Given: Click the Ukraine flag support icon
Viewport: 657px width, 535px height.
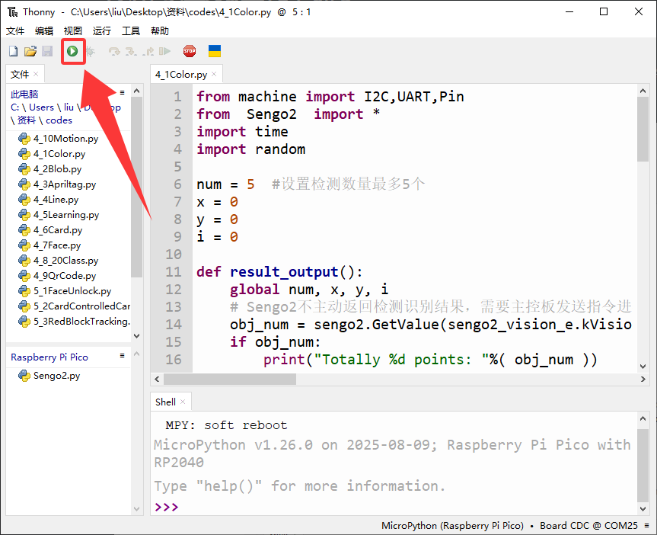Looking at the screenshot, I should click(215, 51).
